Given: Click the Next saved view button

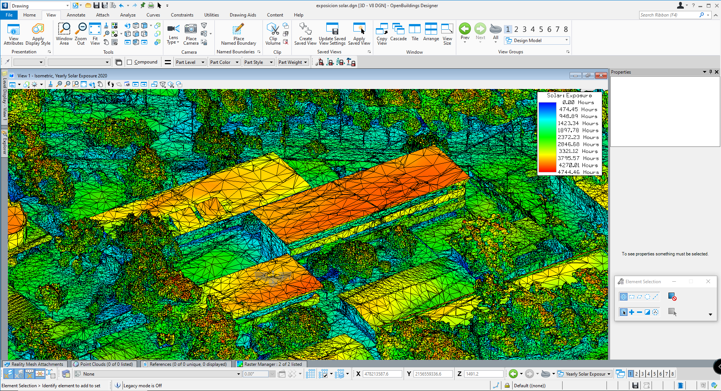Looking at the screenshot, I should pyautogui.click(x=480, y=33).
